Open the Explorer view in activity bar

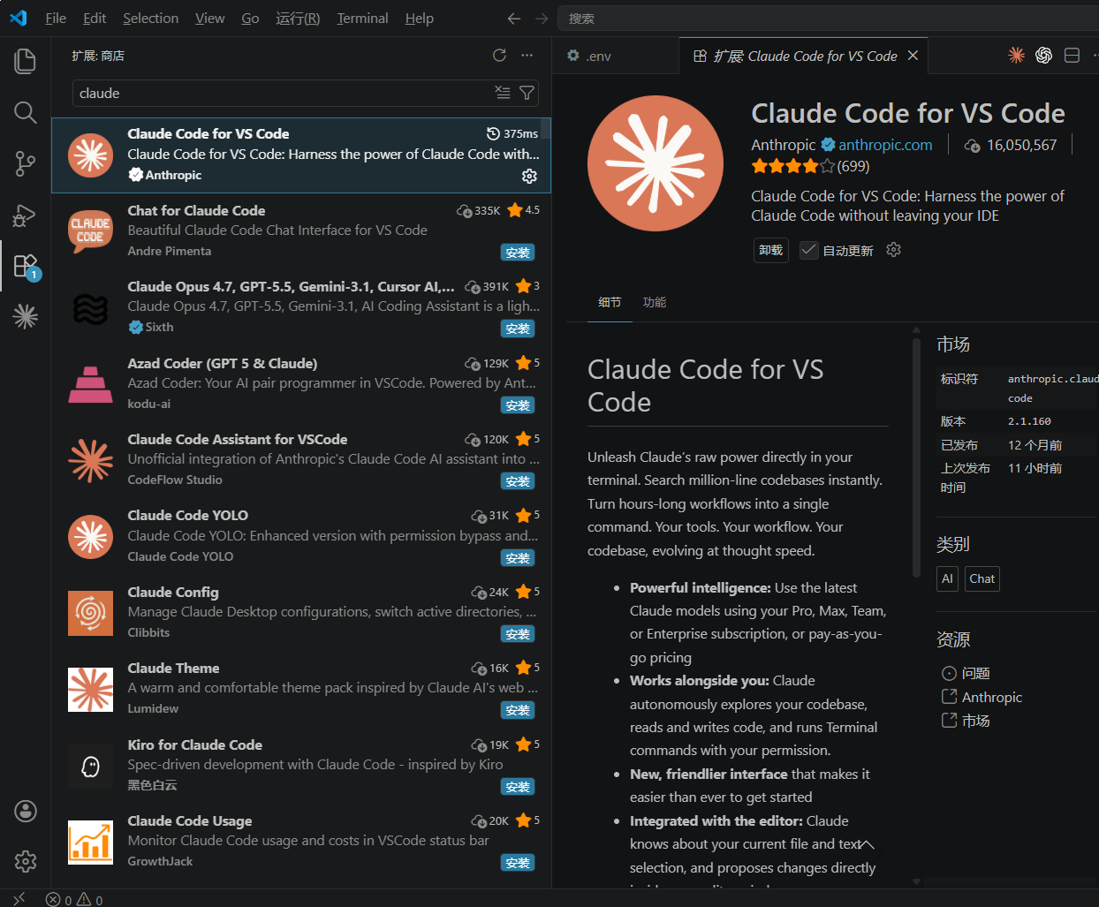[26, 61]
